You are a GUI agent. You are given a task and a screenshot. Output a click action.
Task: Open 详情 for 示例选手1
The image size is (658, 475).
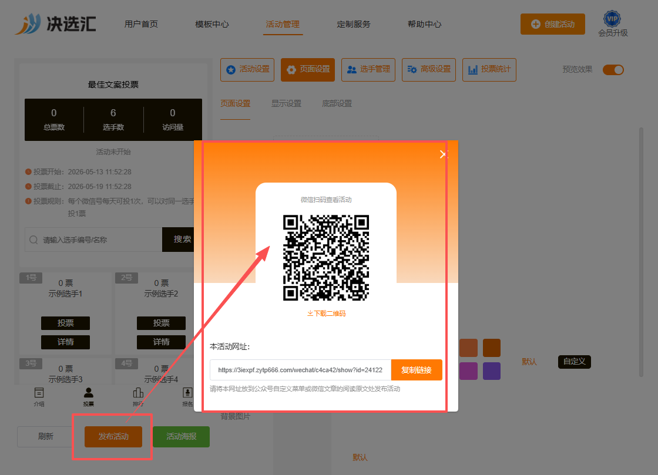pyautogui.click(x=65, y=342)
